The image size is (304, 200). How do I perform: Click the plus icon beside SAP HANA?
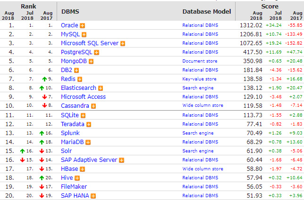(x=93, y=196)
